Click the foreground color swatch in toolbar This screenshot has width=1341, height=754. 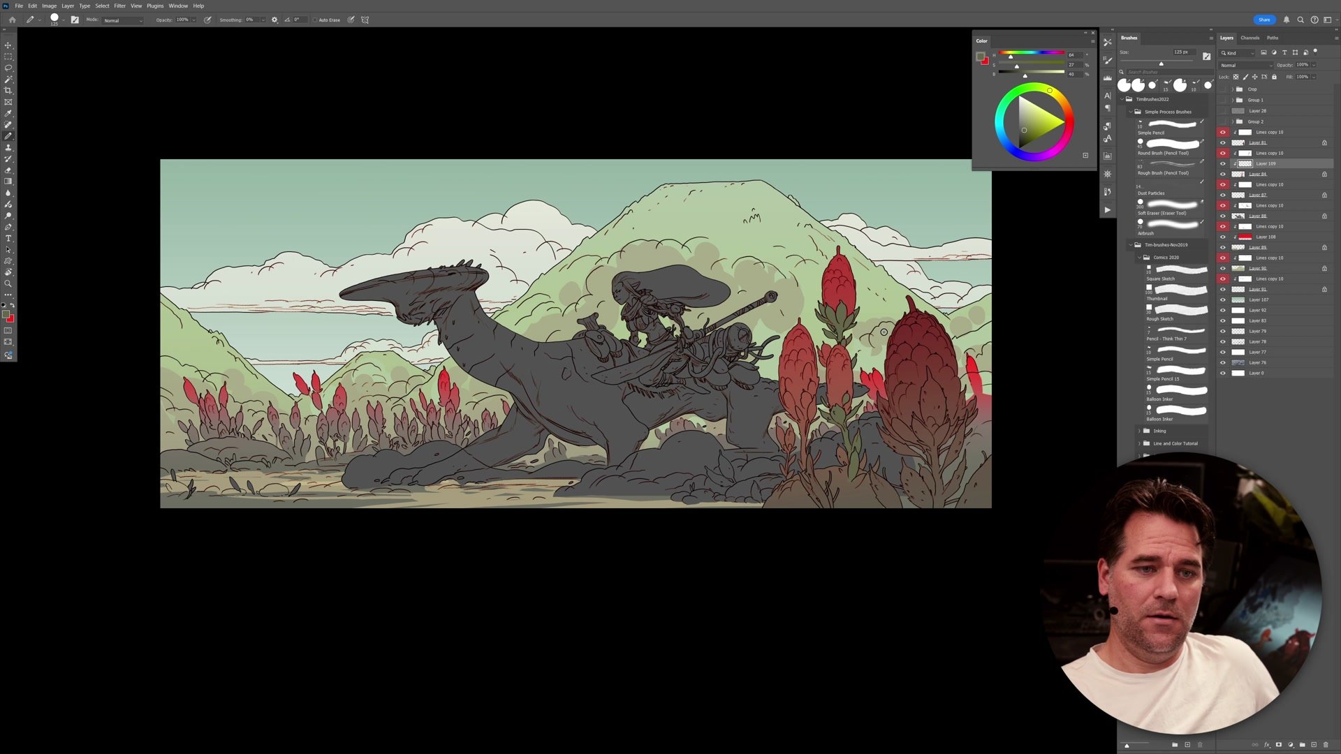6,315
